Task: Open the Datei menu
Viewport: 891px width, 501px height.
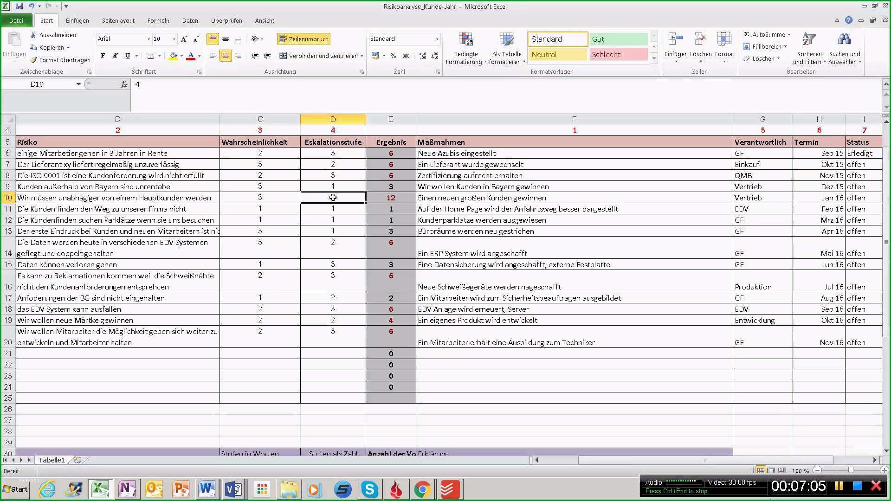Action: point(17,20)
